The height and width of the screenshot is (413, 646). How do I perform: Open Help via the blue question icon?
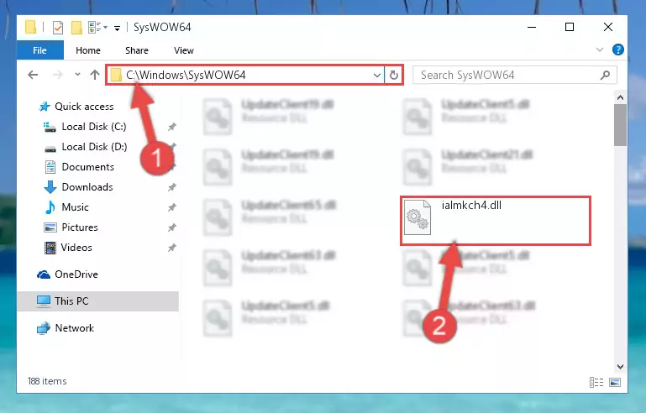(617, 50)
